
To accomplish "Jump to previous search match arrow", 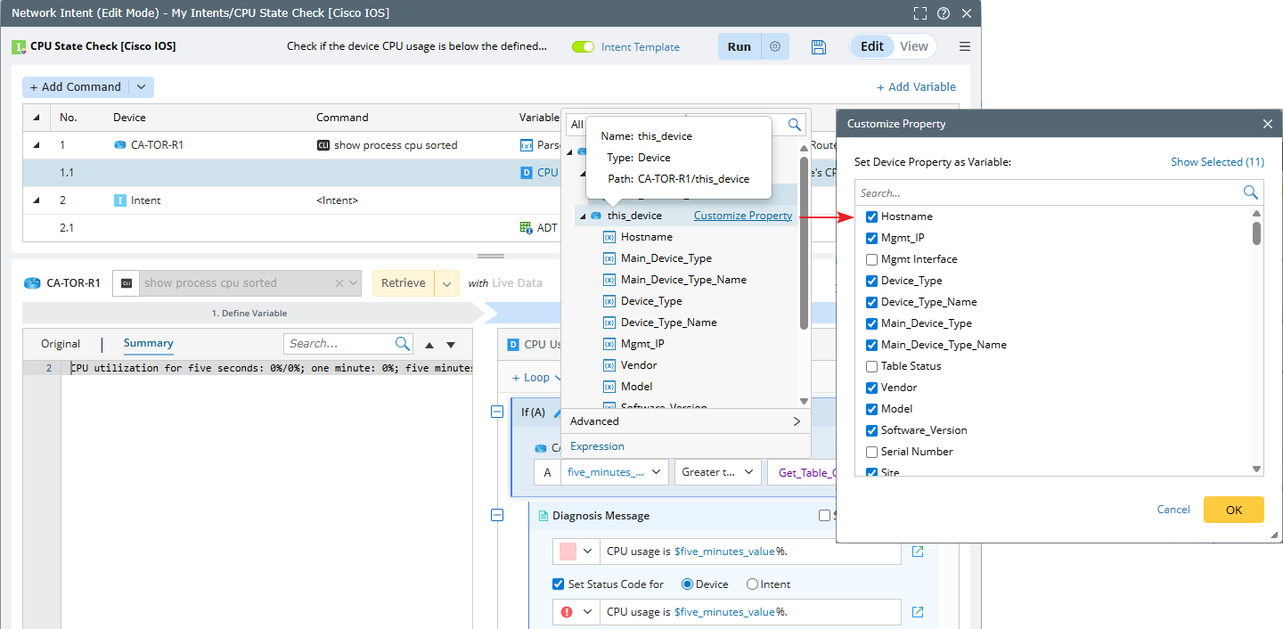I will pyautogui.click(x=429, y=345).
